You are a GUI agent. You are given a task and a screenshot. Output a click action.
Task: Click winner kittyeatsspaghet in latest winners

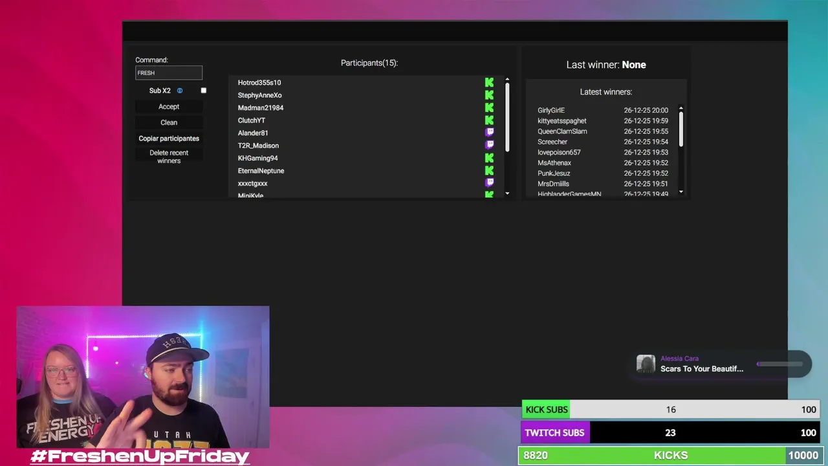pyautogui.click(x=562, y=121)
